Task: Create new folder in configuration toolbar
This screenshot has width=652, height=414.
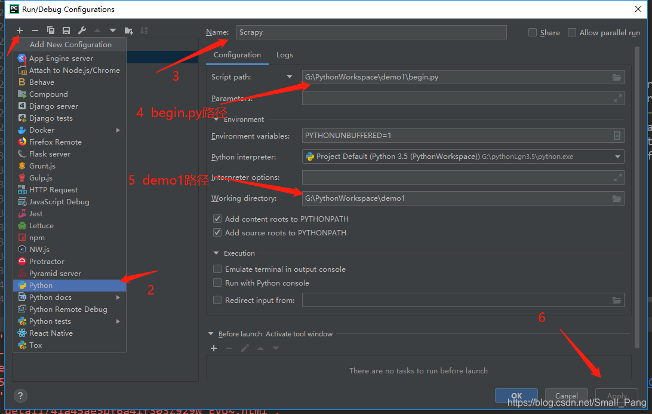Action: coord(128,30)
